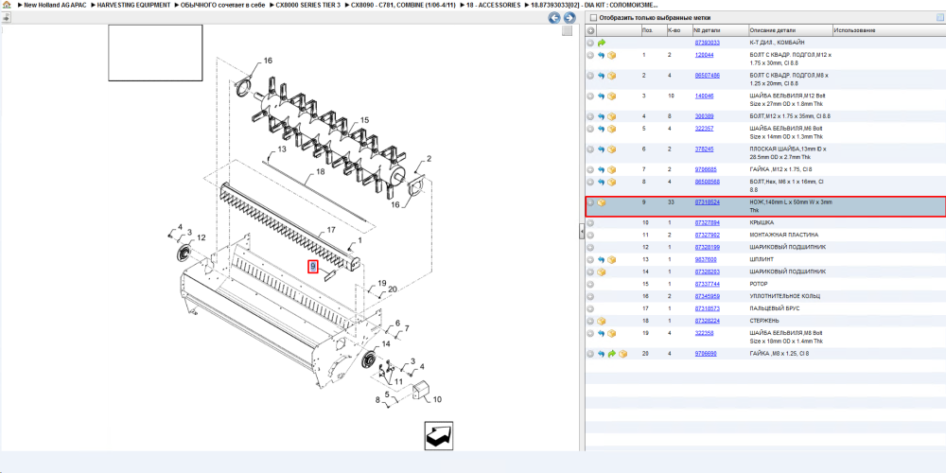Click the large return arrow below diagram
The image size is (946, 473).
[439, 436]
